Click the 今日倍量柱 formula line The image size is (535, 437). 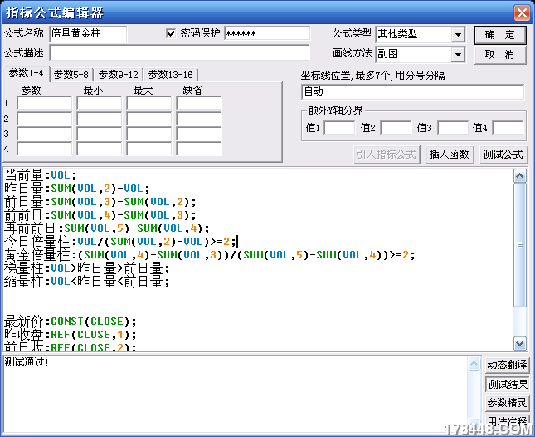point(120,242)
